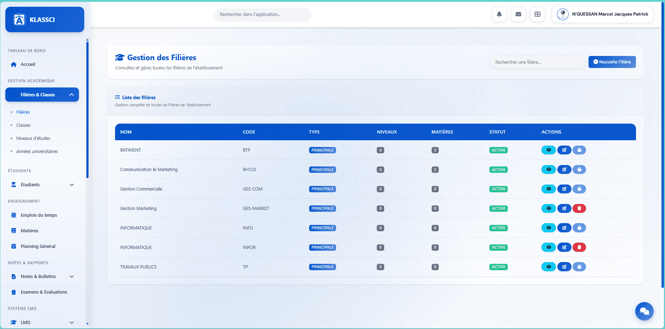Click the Matières book icon in sidebar

[x=13, y=231]
